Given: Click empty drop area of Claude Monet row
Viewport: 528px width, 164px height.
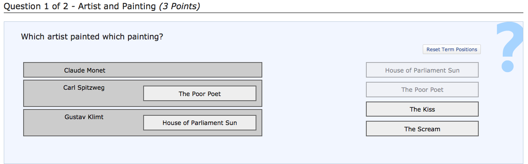Looking at the screenshot, I should tap(185, 70).
